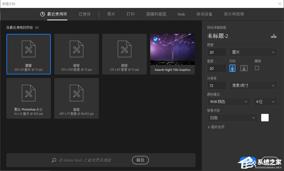Switch to the 打印 tab
The image size is (284, 171).
tap(131, 14)
